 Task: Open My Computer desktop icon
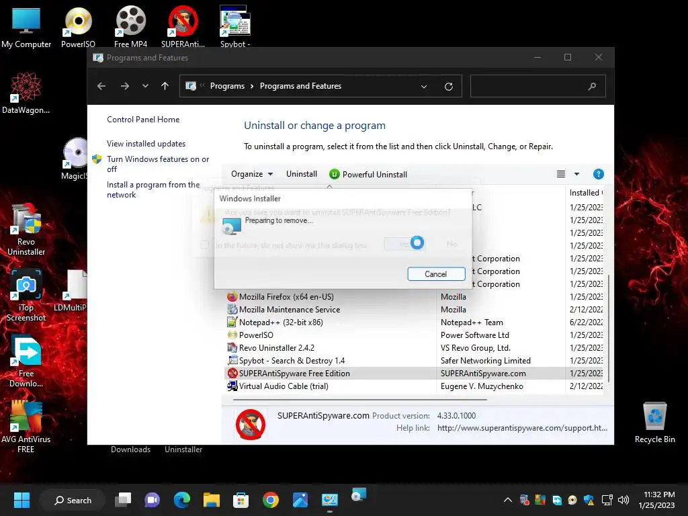[x=26, y=27]
